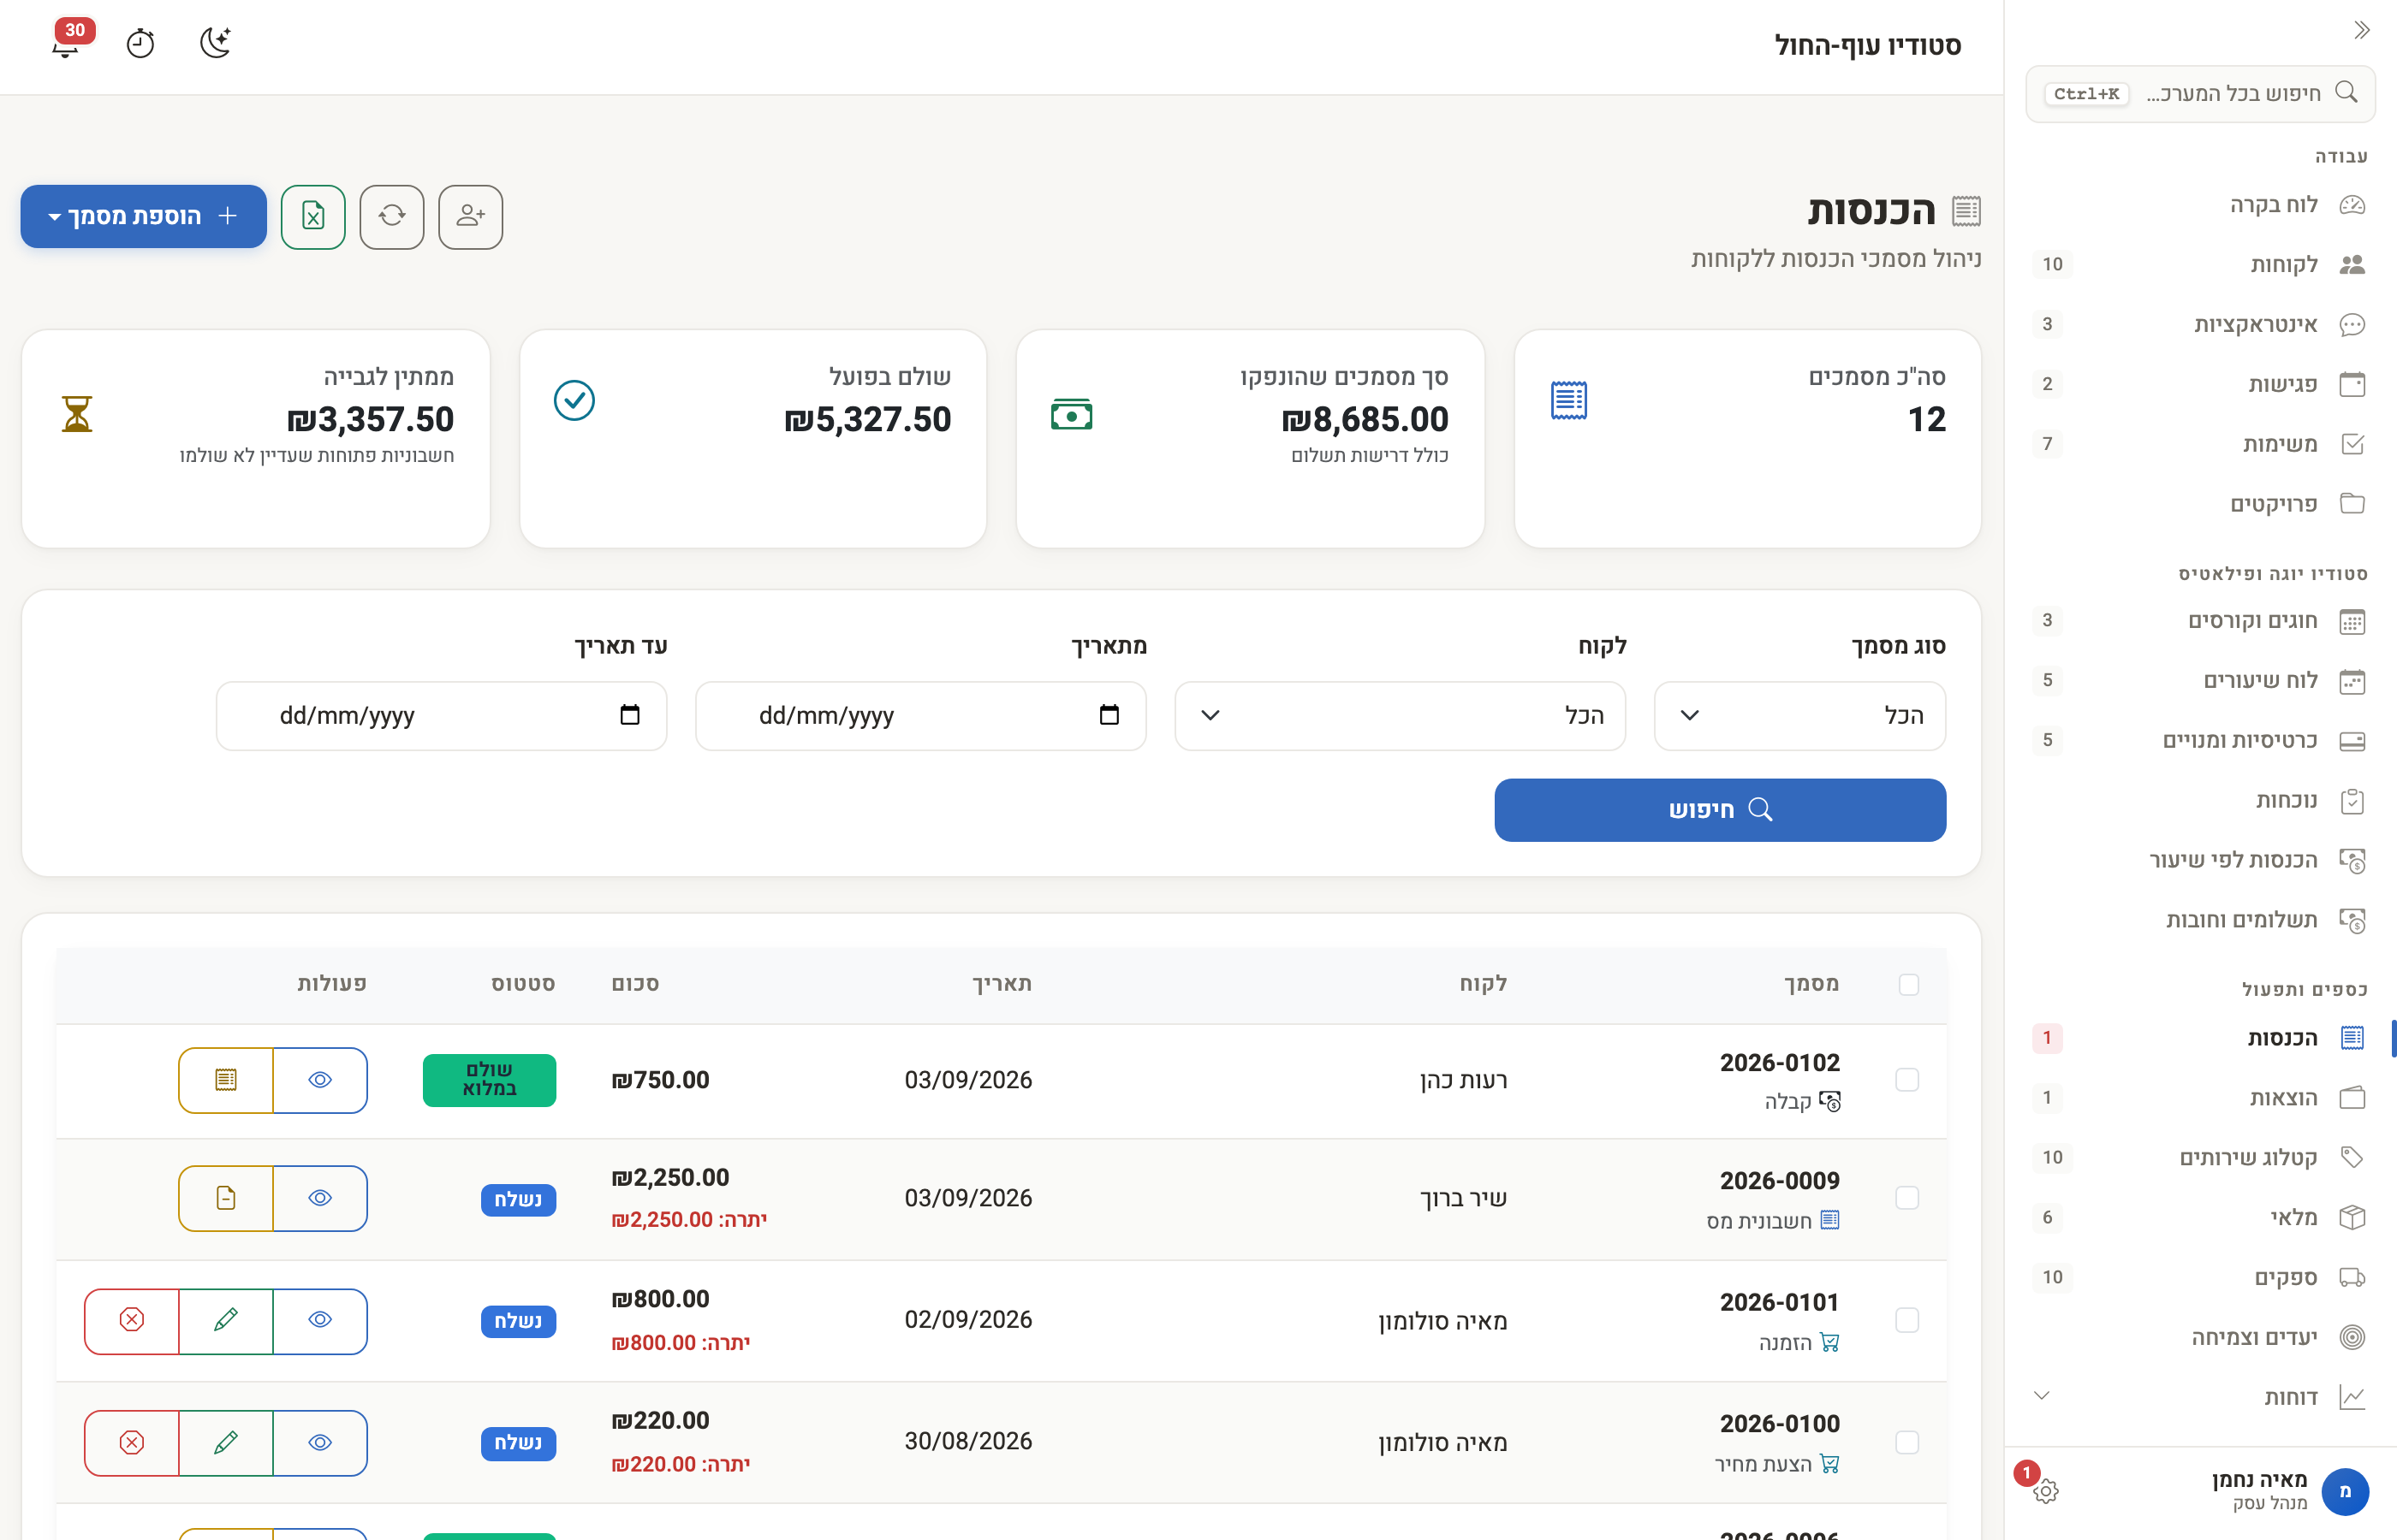Collapse the sidebar with double chevron icon
The height and width of the screenshot is (1540, 2397).
[2361, 30]
